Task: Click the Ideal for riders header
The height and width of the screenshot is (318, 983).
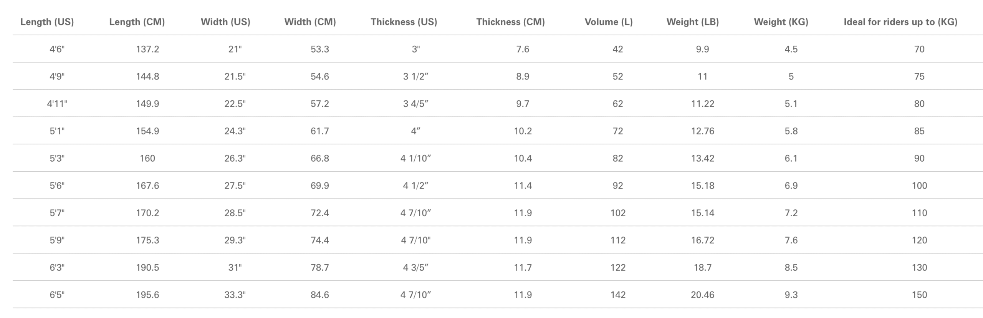Action: [x=900, y=22]
